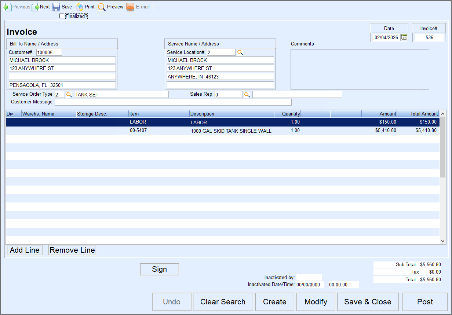Click the Total Amount column header
The height and width of the screenshot is (315, 452).
point(418,114)
